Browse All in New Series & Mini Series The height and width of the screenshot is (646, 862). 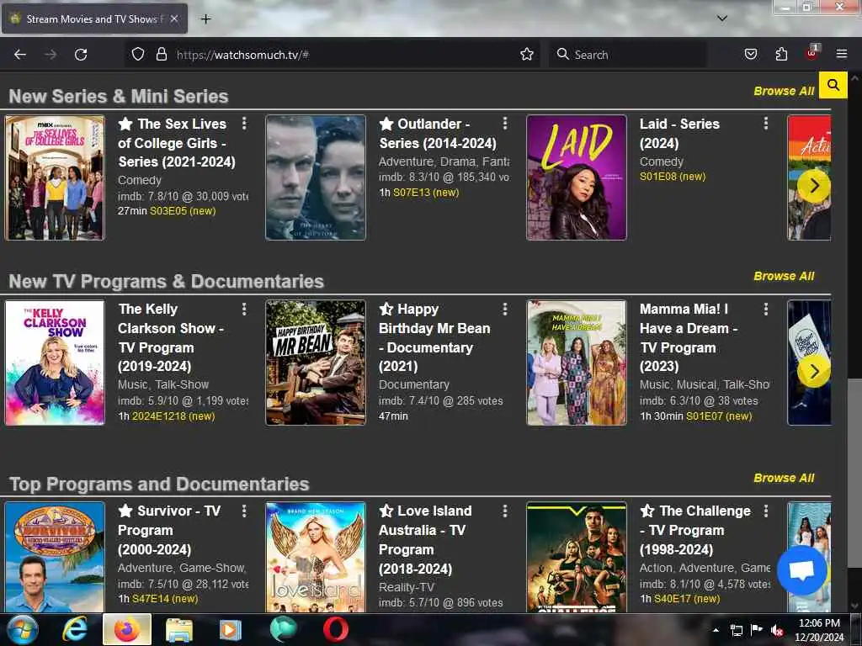784,91
